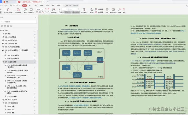Click the redo arrow icon
The image size is (188, 115).
pos(17,5)
